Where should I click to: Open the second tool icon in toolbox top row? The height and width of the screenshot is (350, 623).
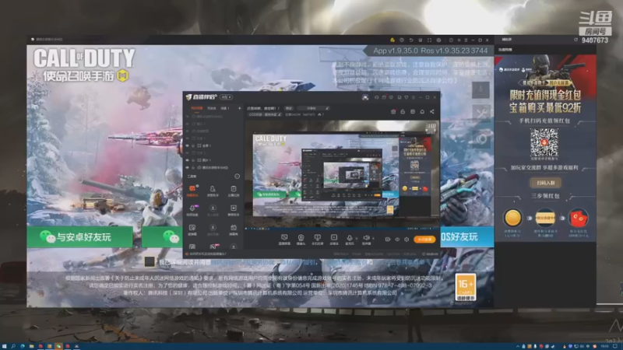coord(213,190)
